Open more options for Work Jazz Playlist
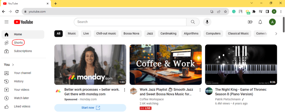 [x=200, y=90]
